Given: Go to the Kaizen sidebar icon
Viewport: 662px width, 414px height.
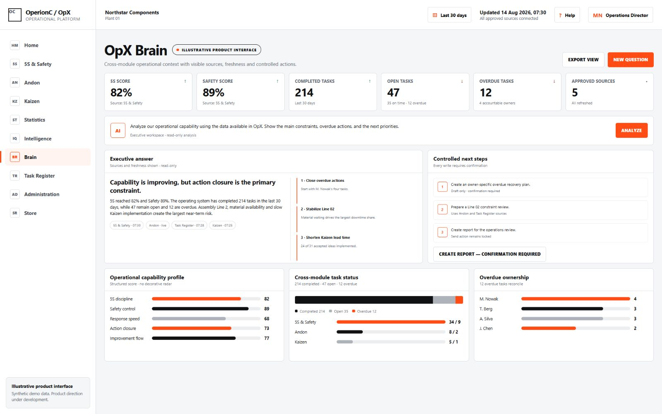Looking at the screenshot, I should coord(15,101).
